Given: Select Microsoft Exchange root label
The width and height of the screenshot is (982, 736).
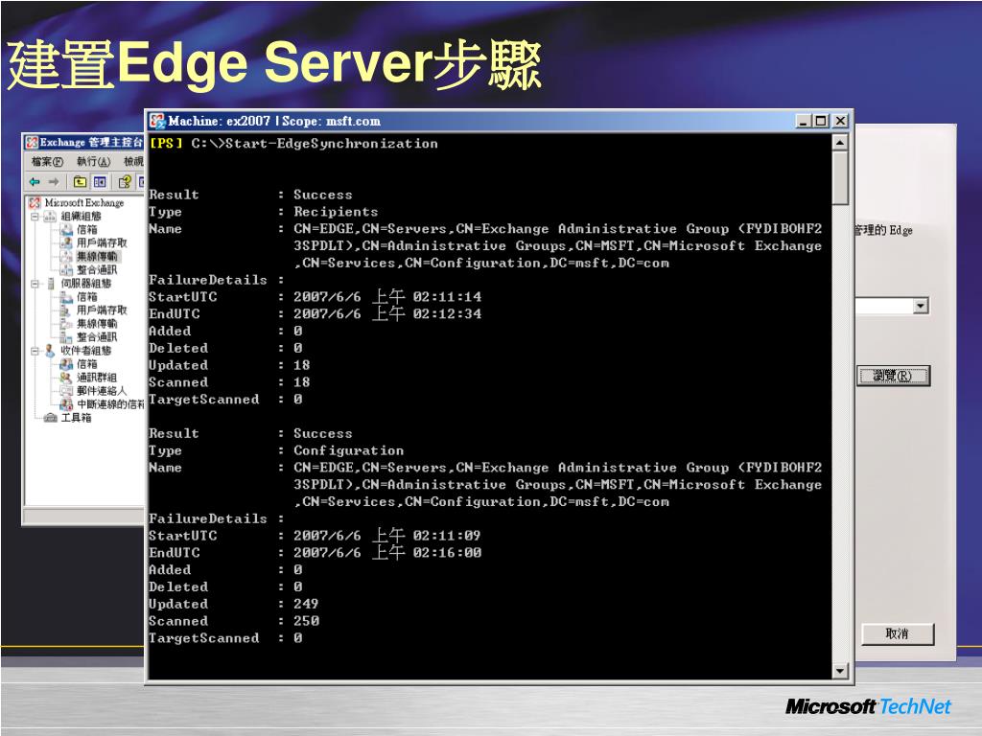Looking at the screenshot, I should click(84, 203).
